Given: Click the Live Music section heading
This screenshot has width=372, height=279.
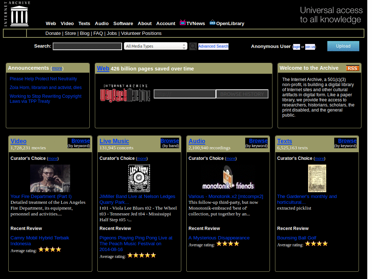Looking at the screenshot, I should click(114, 141).
